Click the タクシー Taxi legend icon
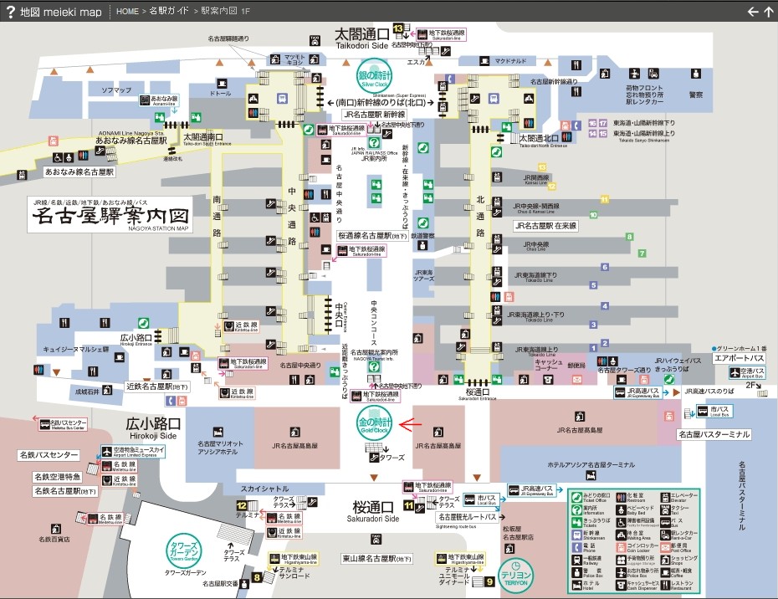Viewport: 778px width, 599px height. [x=665, y=509]
